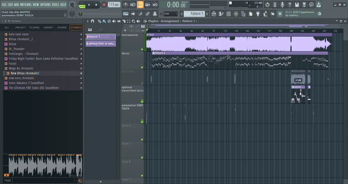Select the Paint brush tool
Viewport: 348px width, 184px height.
pos(104,21)
